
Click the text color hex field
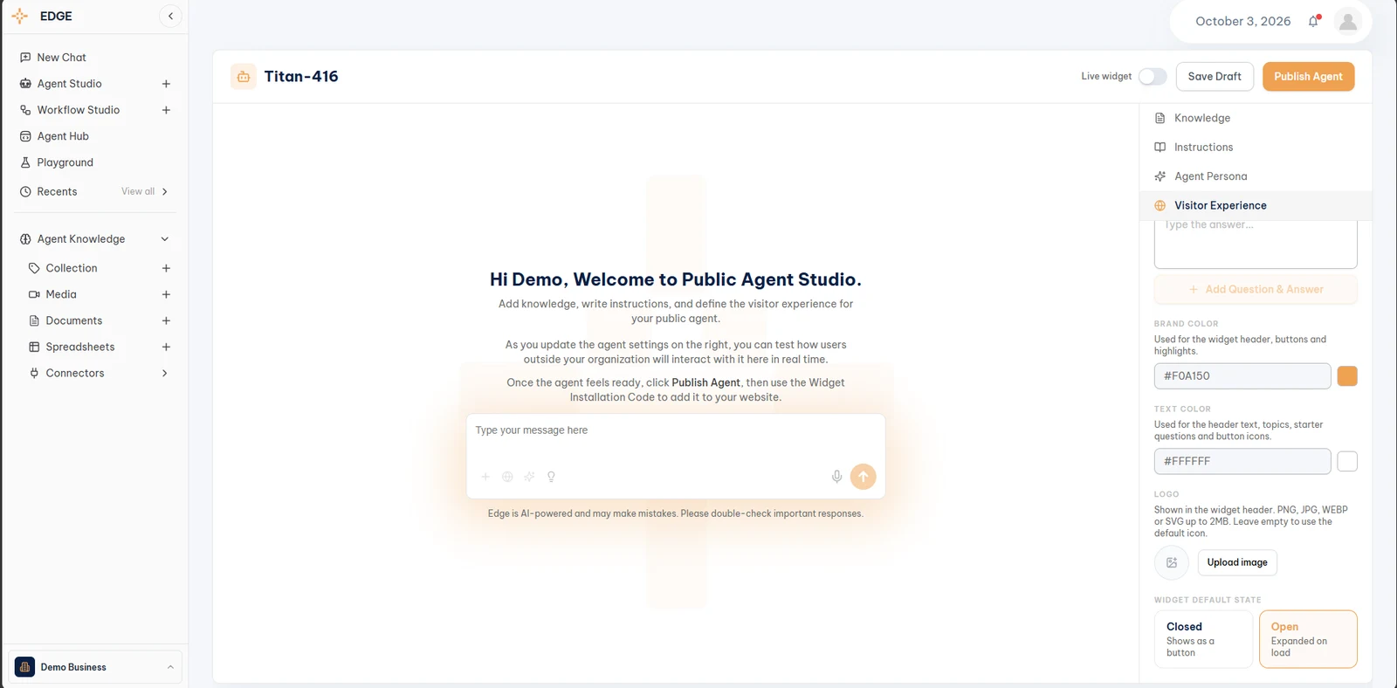(x=1242, y=461)
